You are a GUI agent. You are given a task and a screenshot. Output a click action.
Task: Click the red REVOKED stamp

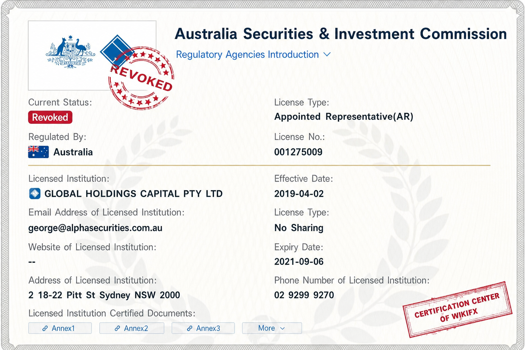[x=141, y=78]
